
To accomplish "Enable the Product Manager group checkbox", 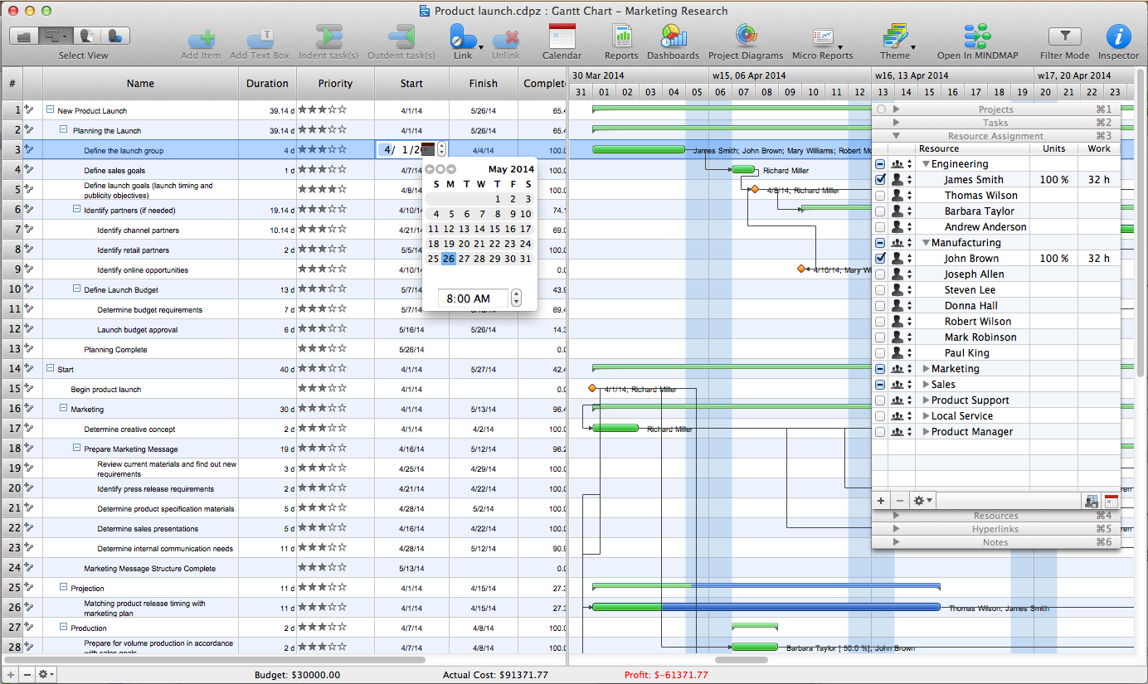I will [880, 432].
